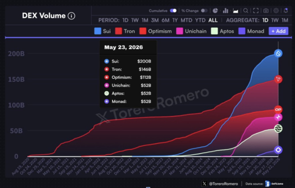Image resolution: width=295 pixels, height=188 pixels.
Task: Toggle Tron series in legend
Action: (125, 31)
